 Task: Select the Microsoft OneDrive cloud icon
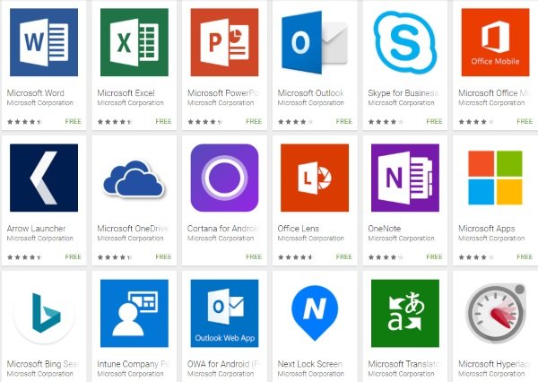pos(134,178)
